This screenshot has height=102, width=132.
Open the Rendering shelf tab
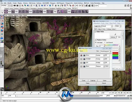point(52,8)
